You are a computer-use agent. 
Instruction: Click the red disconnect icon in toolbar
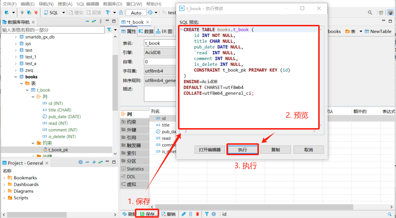click(35, 13)
